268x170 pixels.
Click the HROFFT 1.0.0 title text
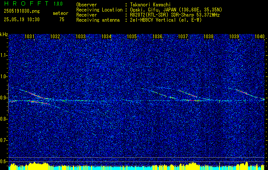[x=33, y=3]
